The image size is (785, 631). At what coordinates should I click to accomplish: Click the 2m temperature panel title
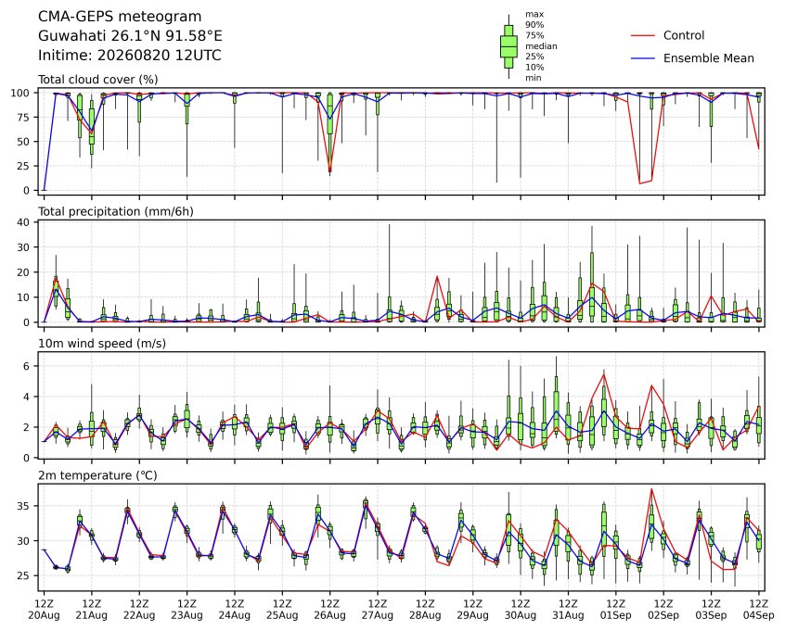click(x=97, y=475)
